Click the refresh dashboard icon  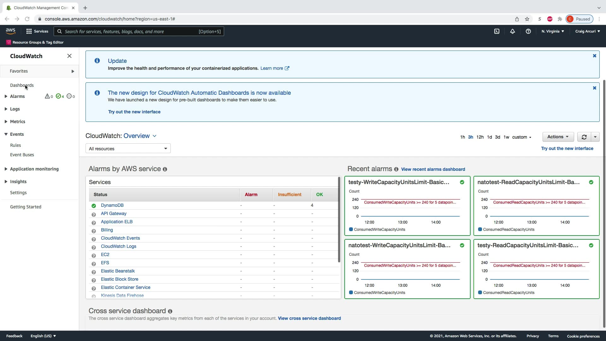point(584,137)
